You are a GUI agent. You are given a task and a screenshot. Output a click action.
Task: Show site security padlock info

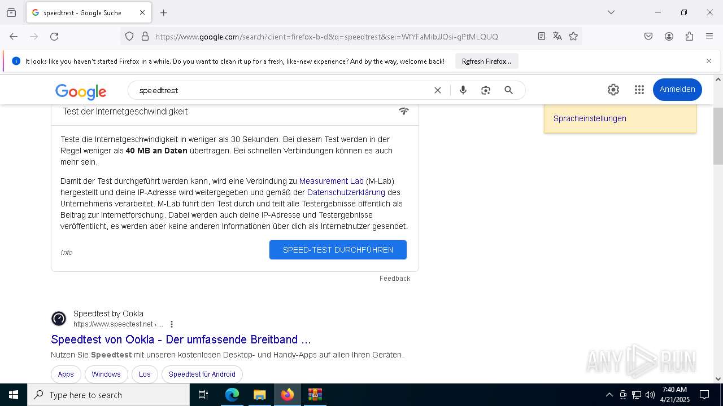pos(145,36)
